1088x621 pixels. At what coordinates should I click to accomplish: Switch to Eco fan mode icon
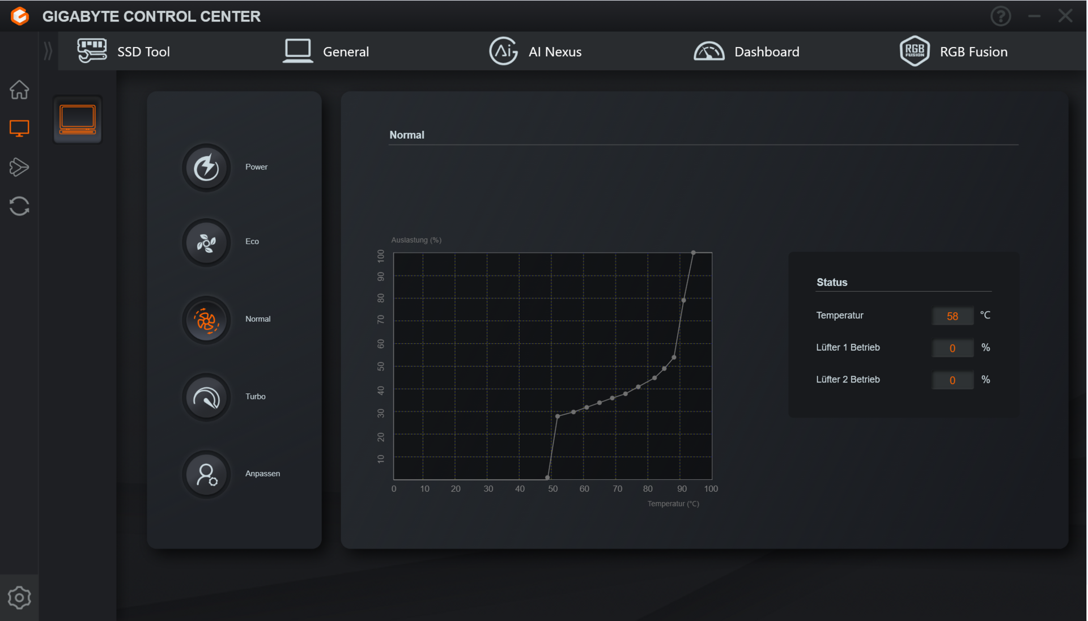tap(206, 243)
